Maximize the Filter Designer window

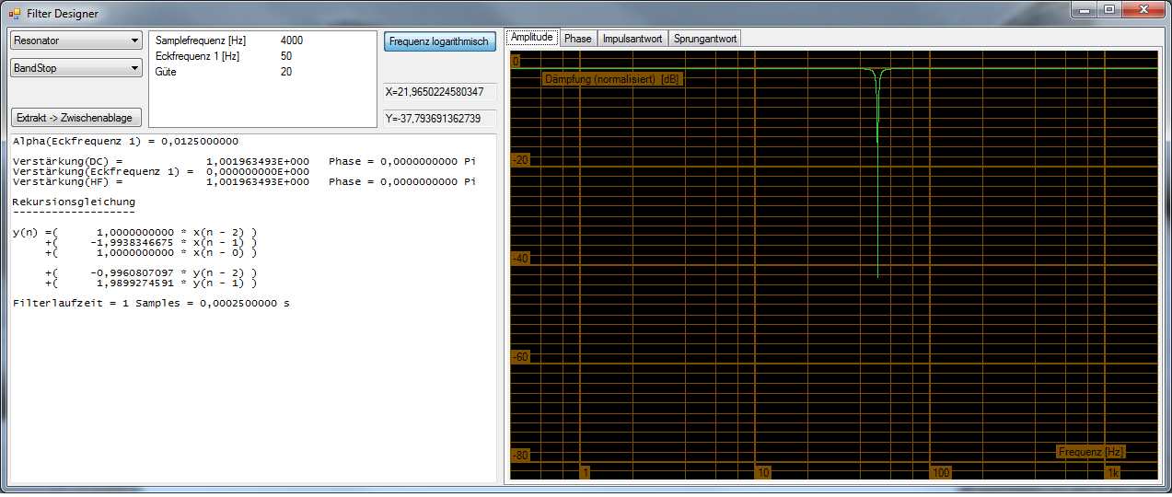(x=1110, y=10)
